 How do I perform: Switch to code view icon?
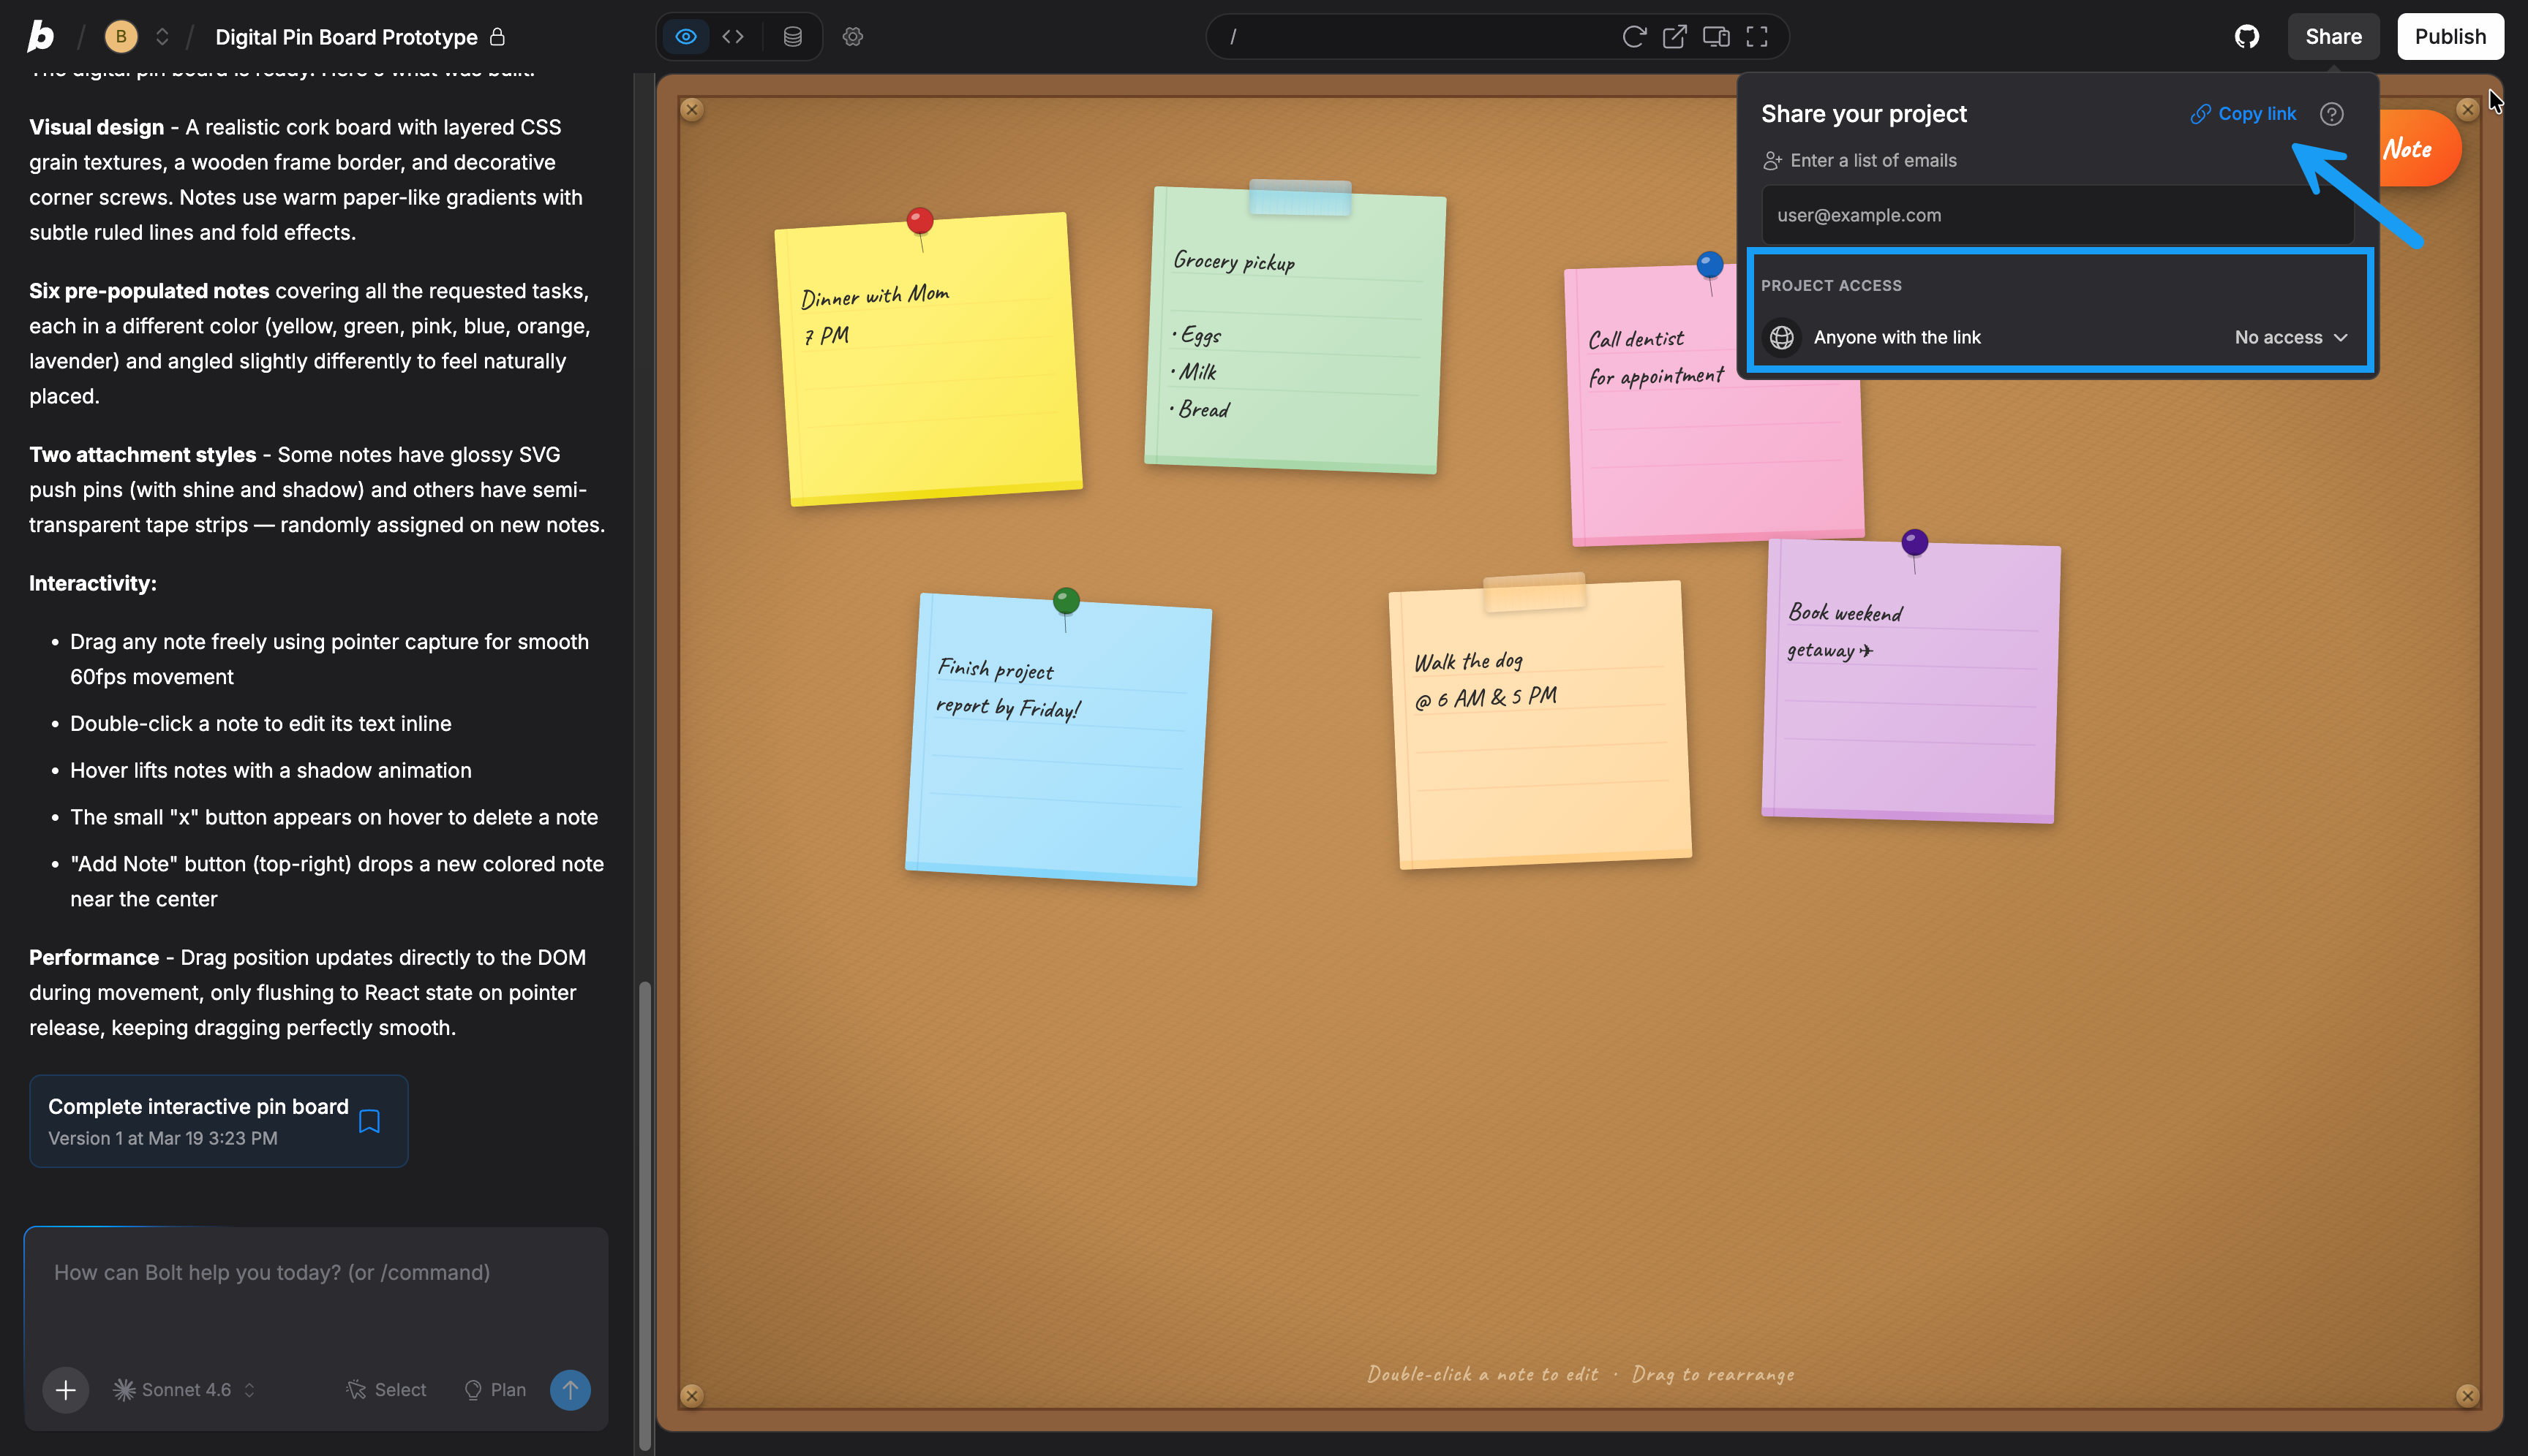point(733,37)
